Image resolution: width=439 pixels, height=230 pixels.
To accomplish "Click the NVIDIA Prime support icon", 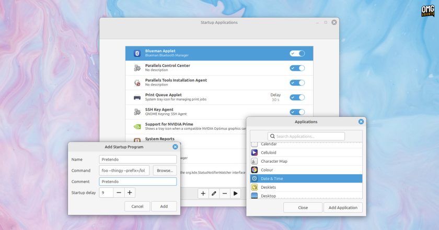I will coord(137,127).
